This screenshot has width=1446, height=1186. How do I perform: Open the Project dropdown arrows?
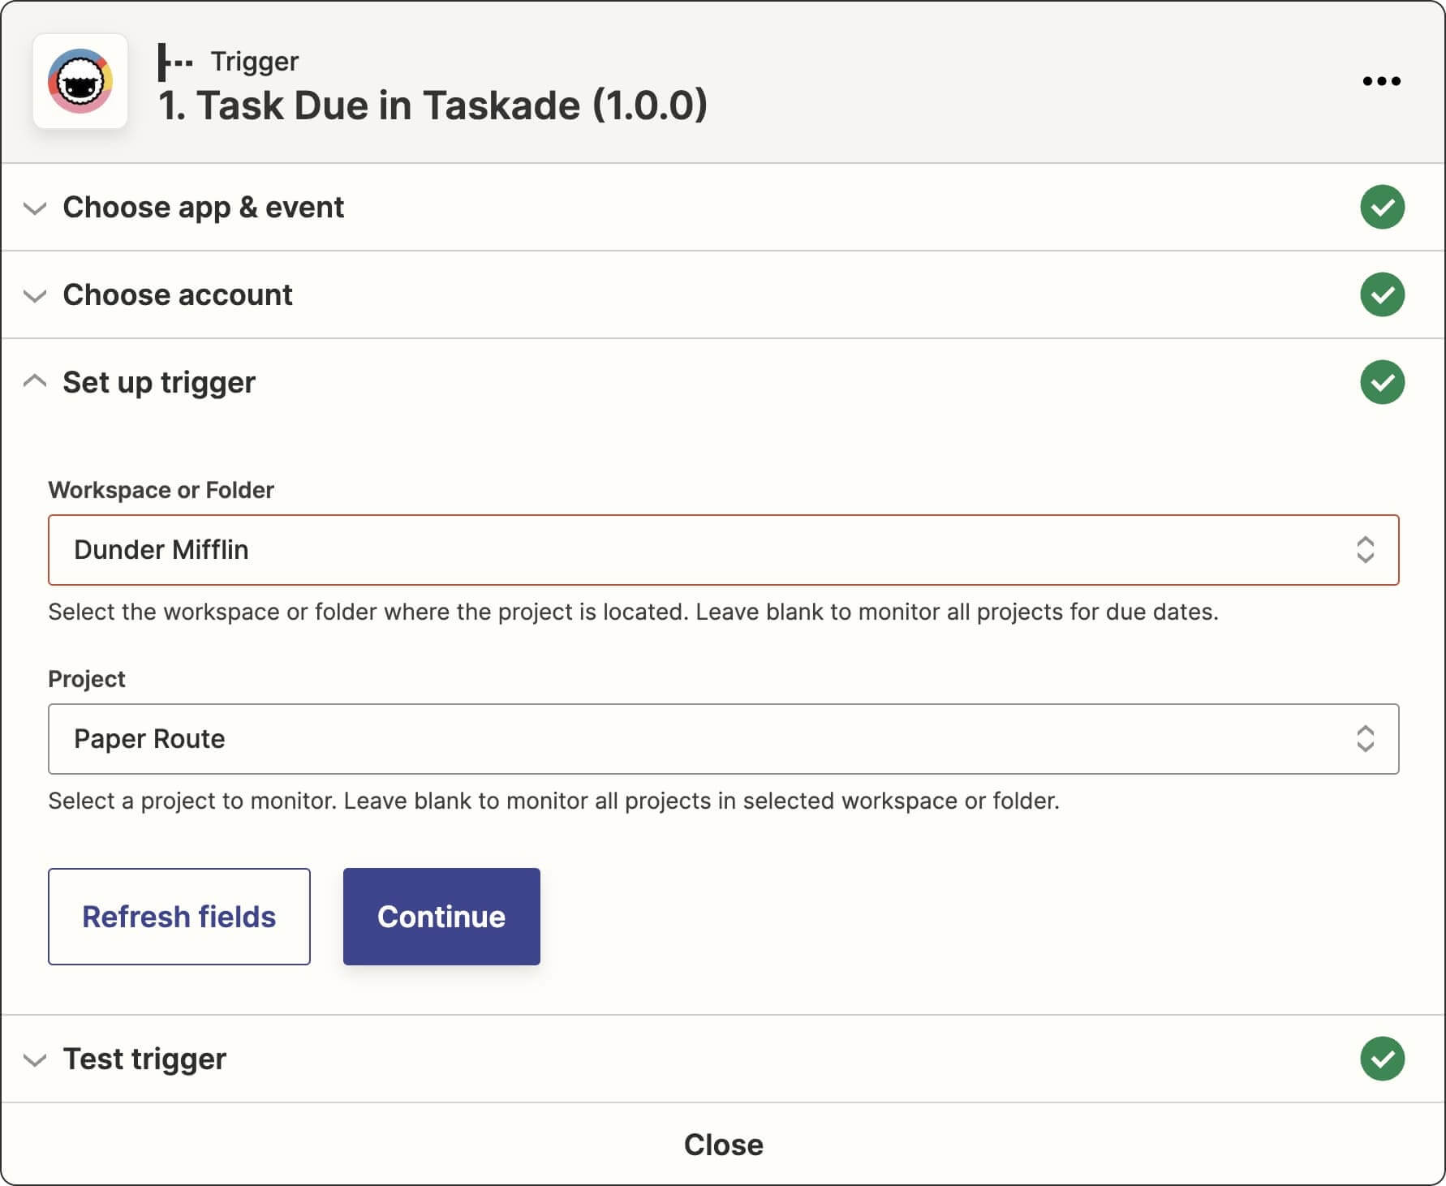click(1365, 739)
